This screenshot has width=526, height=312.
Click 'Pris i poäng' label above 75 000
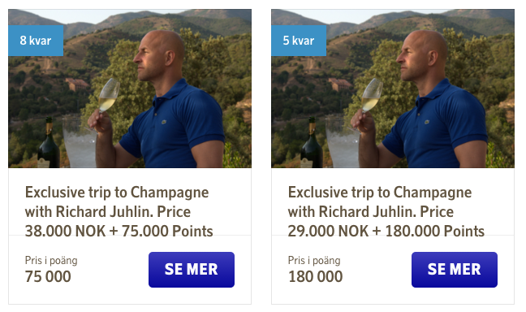(51, 260)
